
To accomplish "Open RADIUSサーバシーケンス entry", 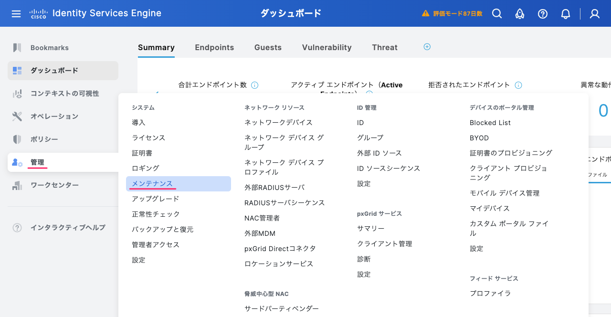I will (284, 203).
